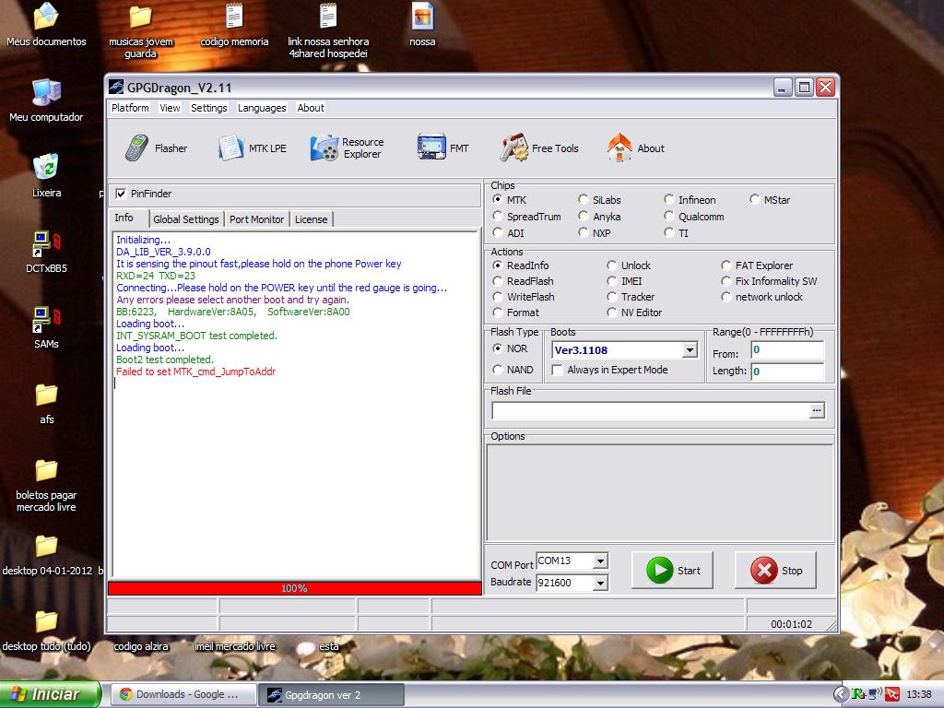
Task: Open link nossa senhora 4shared file
Action: coord(328,32)
